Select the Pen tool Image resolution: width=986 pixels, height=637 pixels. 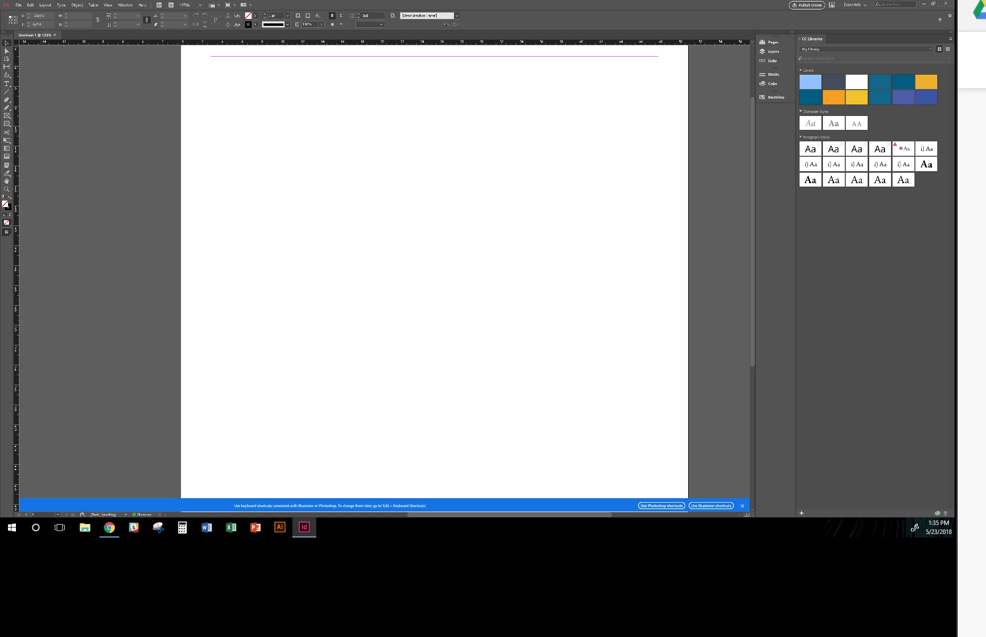point(6,100)
